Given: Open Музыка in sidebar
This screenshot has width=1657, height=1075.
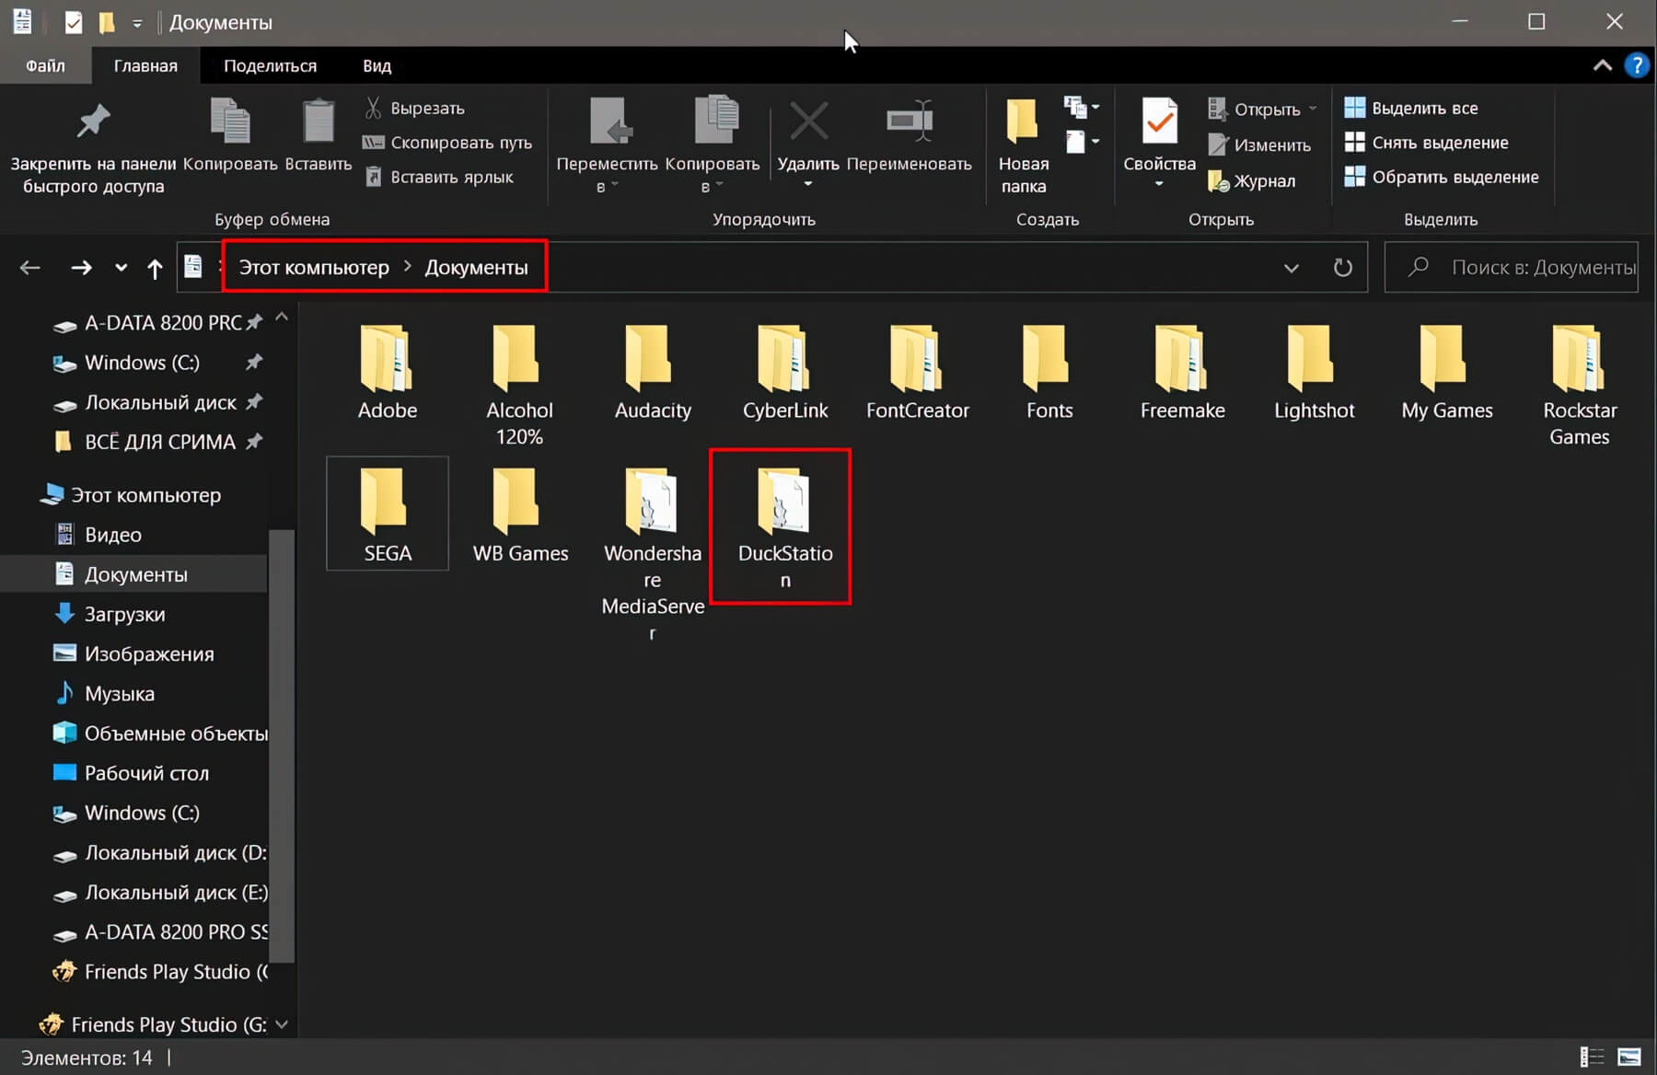Looking at the screenshot, I should 119,694.
